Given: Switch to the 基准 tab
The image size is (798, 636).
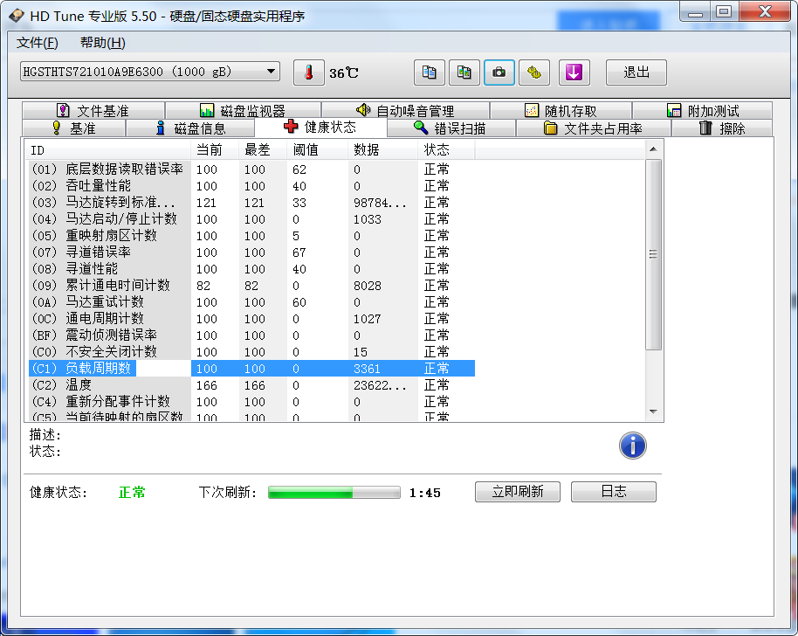Looking at the screenshot, I should (74, 128).
